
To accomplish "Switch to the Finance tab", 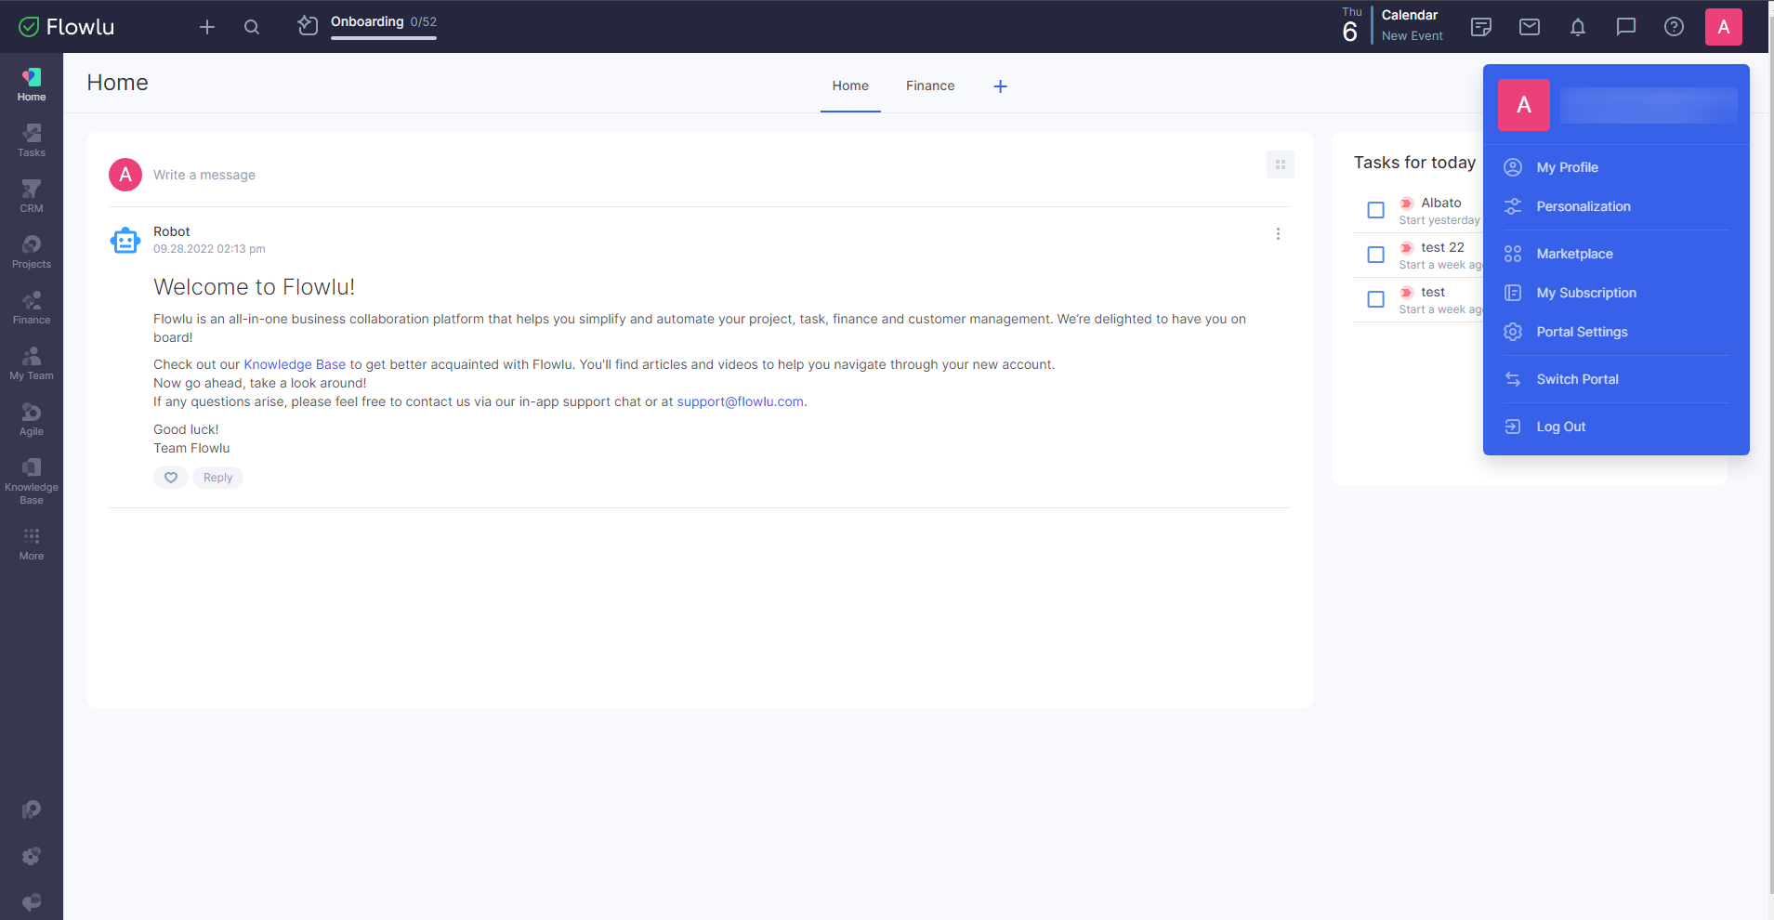I will click(930, 85).
